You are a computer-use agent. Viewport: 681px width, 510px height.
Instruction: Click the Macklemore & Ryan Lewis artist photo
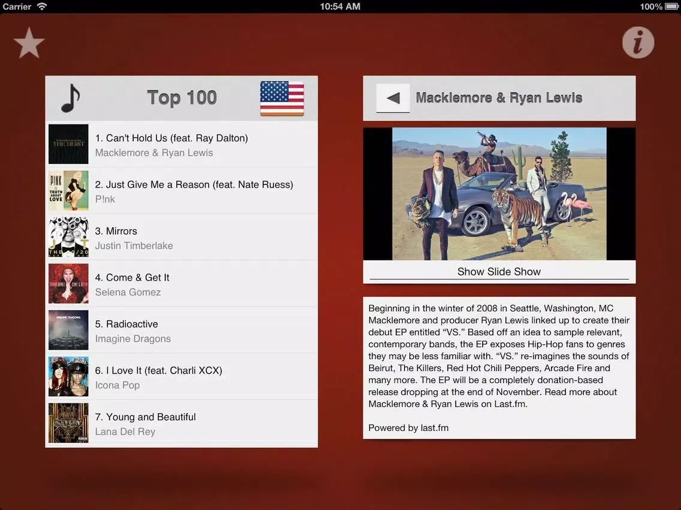tap(499, 194)
